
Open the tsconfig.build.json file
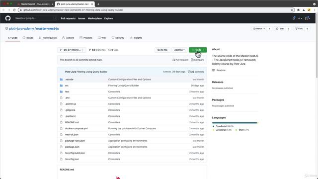75,153
